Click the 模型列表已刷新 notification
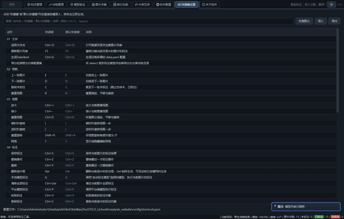 point(306,207)
